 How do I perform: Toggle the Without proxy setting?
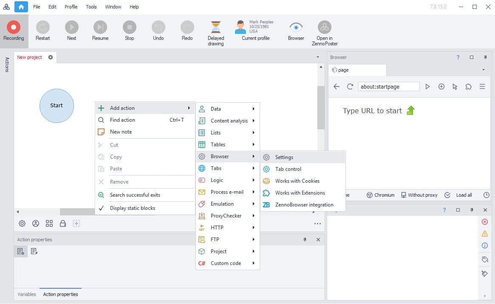coord(419,195)
